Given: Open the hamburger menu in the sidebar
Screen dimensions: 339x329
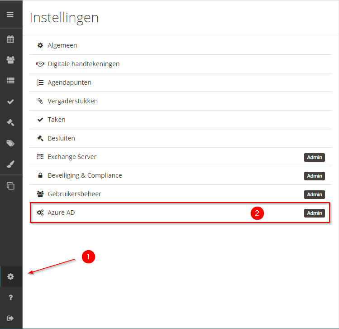Looking at the screenshot, I should 10,15.
